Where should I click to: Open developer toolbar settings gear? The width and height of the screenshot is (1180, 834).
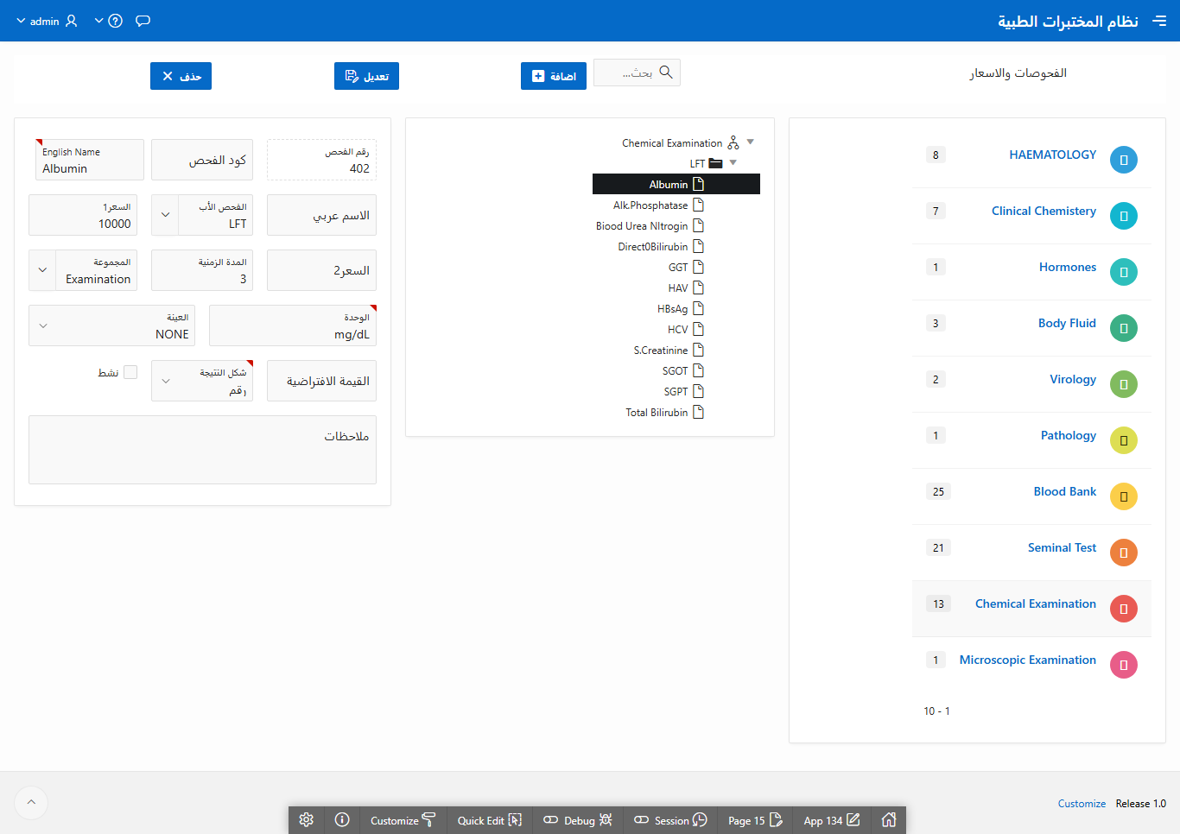point(306,820)
